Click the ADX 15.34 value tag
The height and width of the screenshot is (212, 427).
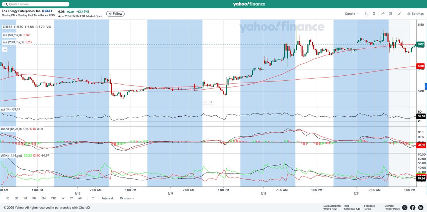421,178
